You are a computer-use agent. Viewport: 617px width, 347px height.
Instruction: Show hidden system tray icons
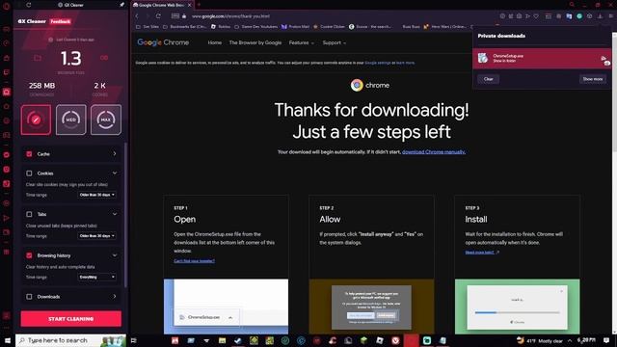[570, 340]
